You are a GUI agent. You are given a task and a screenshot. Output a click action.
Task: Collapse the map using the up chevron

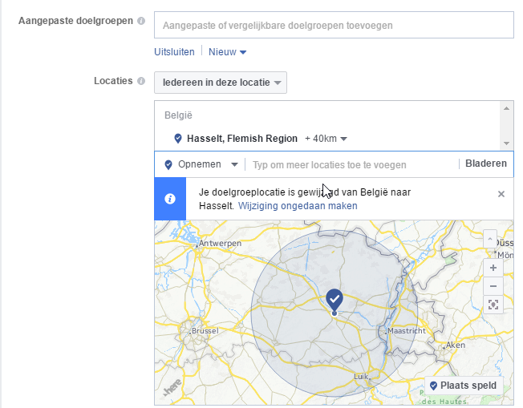pos(490,238)
